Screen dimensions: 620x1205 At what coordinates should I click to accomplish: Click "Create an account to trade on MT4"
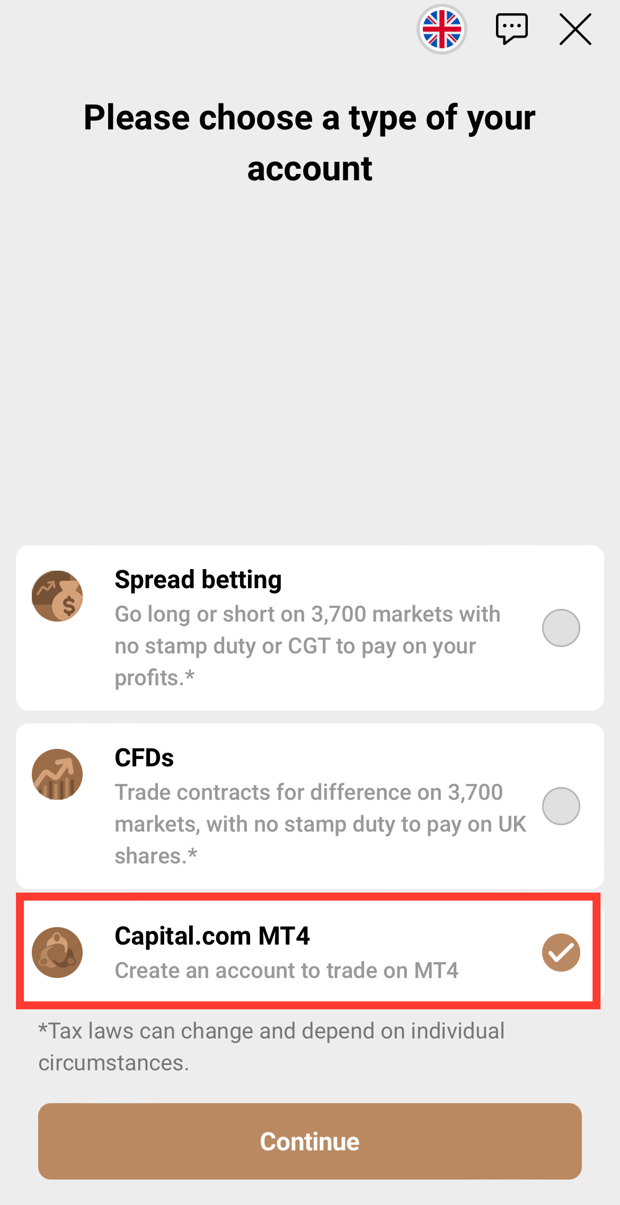[x=286, y=971]
